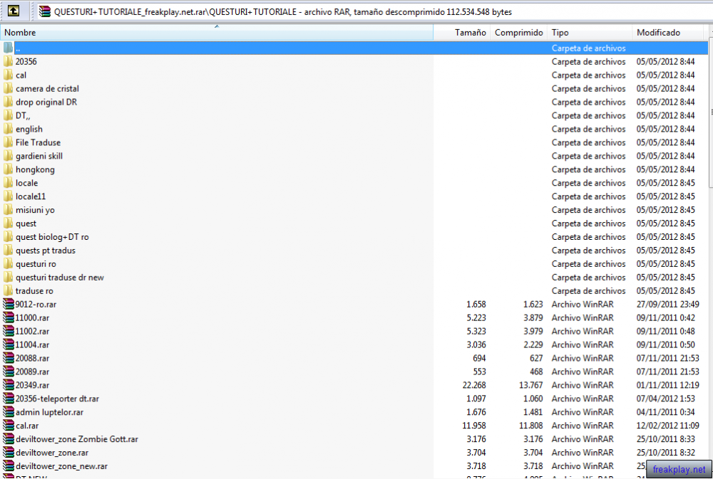Viewport: 713px width, 479px height.
Task: Select the 'deviltower_zone_new.rar' file name
Action: pos(61,466)
